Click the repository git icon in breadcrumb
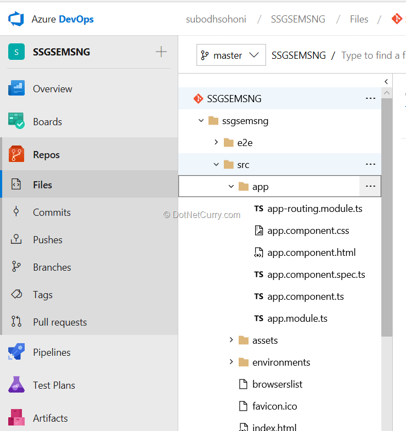This screenshot has width=406, height=431. (x=397, y=19)
